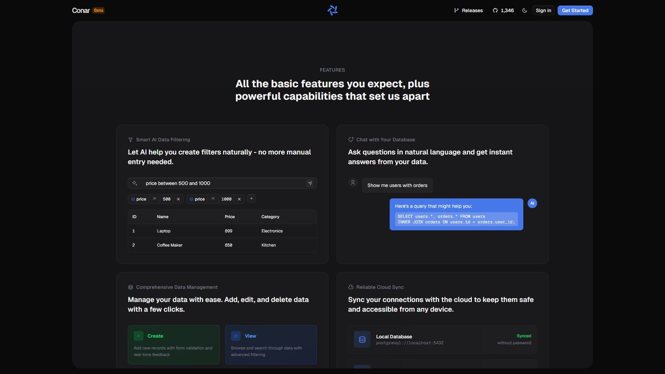Click the green plus icon on Create card

pos(139,336)
